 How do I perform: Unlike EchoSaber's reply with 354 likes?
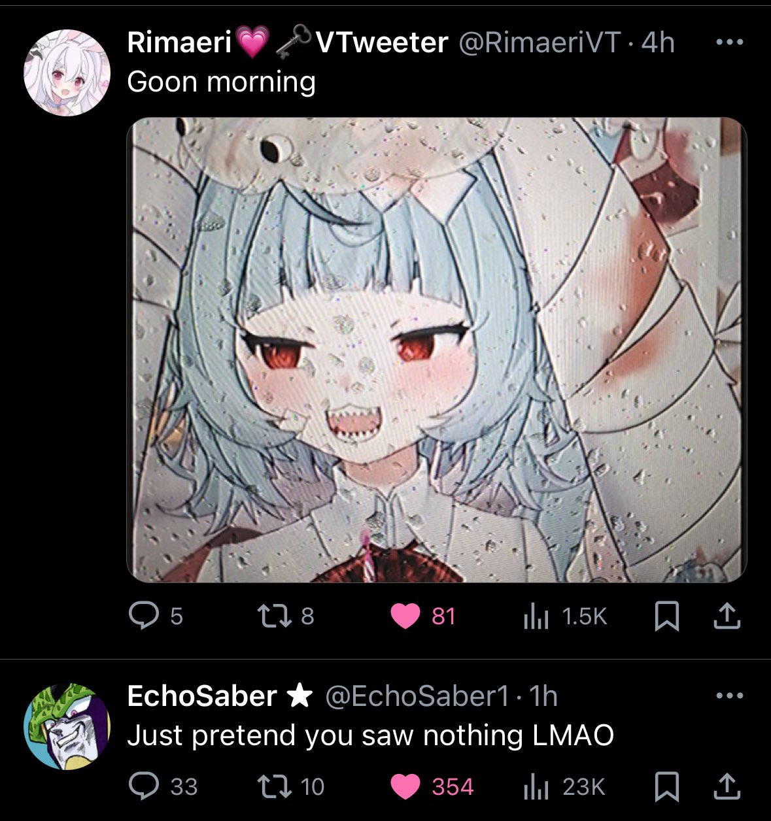(x=432, y=786)
